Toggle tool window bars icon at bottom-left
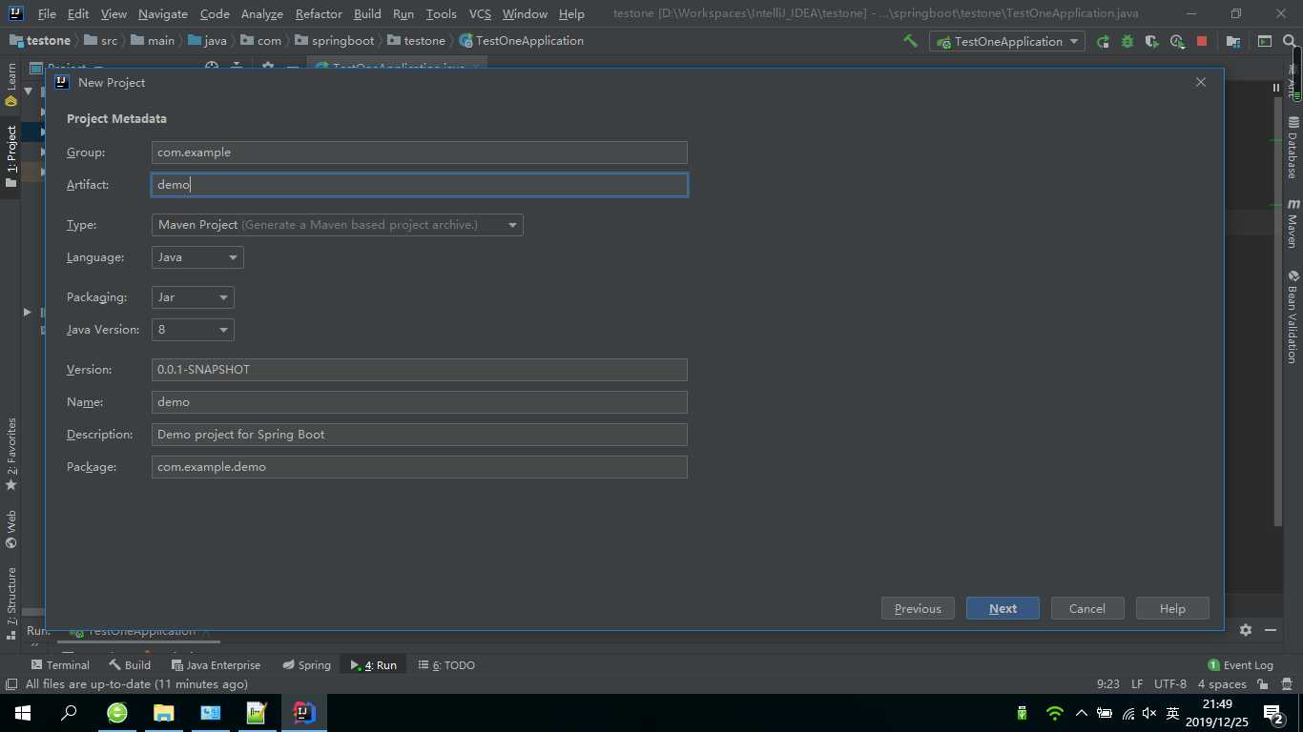1303x732 pixels. point(11,684)
